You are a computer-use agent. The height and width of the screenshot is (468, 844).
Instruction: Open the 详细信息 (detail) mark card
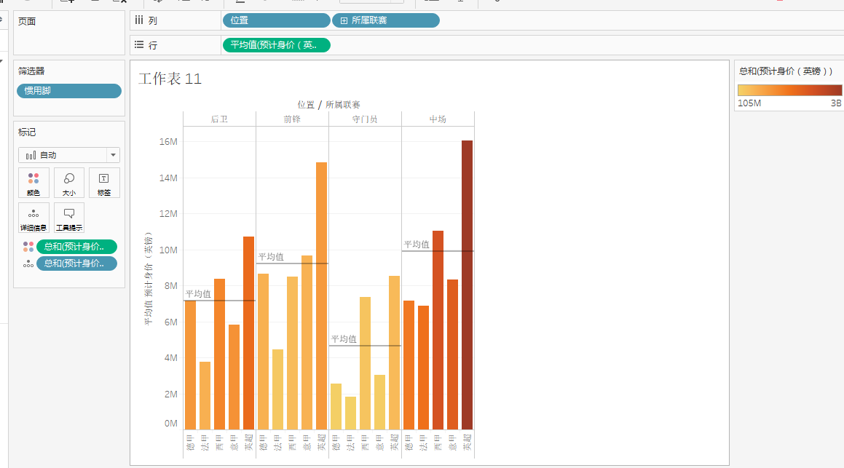(33, 218)
